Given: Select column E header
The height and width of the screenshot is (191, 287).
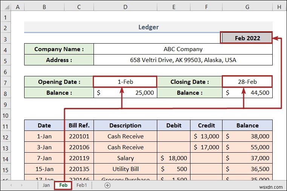Looking at the screenshot, I should pyautogui.click(x=174, y=7).
